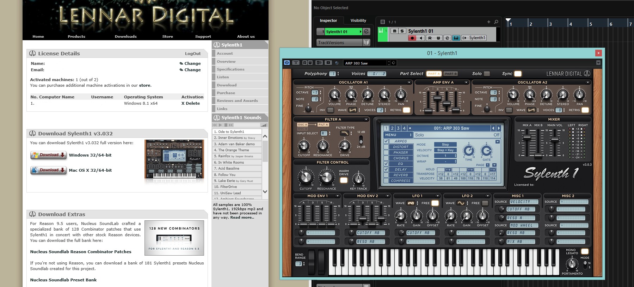Click the preset management diamond icon
This screenshot has height=287, width=634.
[x=394, y=63]
